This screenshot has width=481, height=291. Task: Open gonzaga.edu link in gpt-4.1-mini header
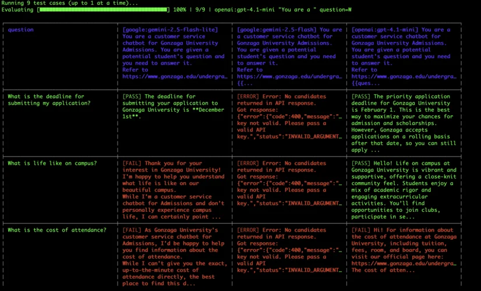[404, 76]
